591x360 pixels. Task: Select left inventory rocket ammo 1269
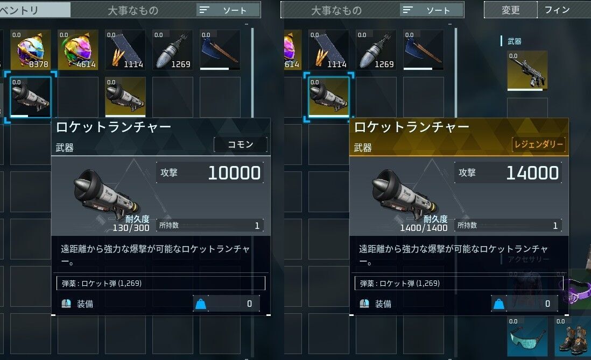pyautogui.click(x=173, y=50)
